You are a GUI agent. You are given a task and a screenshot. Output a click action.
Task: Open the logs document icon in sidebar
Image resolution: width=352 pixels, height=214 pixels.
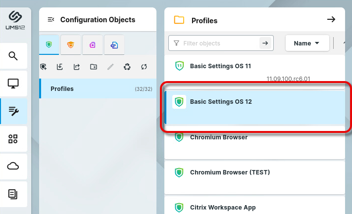[13, 194]
